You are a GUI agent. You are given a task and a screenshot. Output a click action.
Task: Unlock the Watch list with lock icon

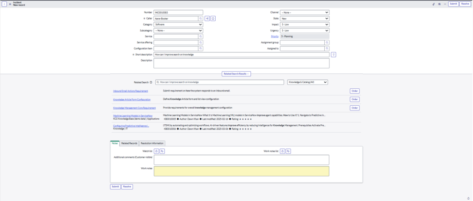156,151
